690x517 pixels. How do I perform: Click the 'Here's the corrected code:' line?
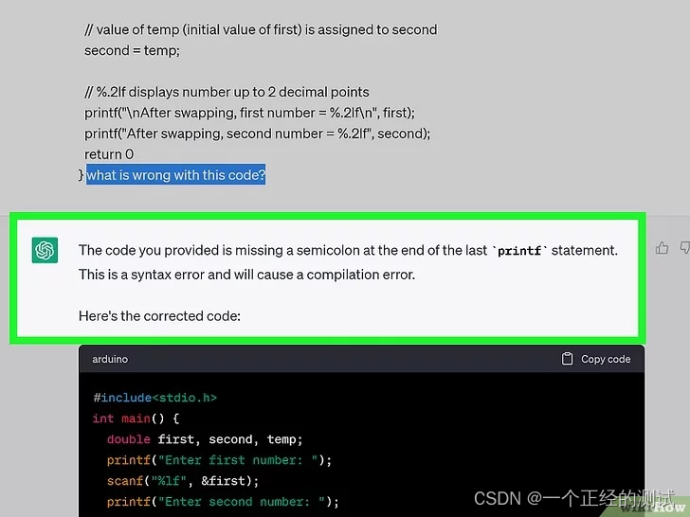(159, 316)
